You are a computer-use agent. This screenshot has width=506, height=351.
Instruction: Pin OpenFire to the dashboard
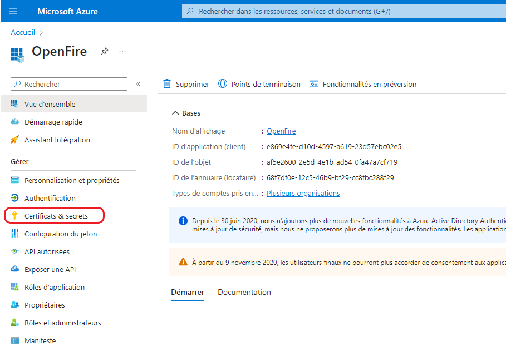point(104,51)
